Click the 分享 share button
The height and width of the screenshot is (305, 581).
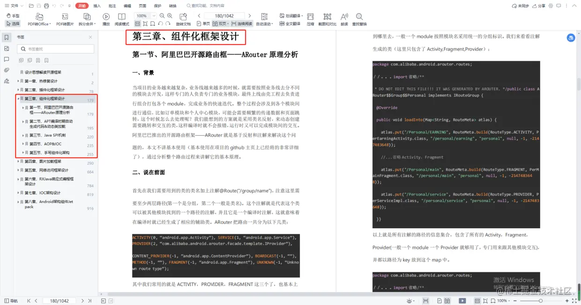click(x=539, y=6)
